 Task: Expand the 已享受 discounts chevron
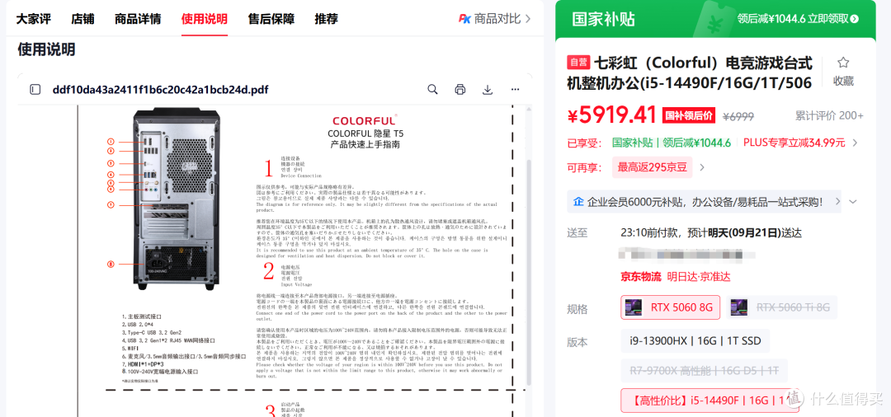(856, 143)
